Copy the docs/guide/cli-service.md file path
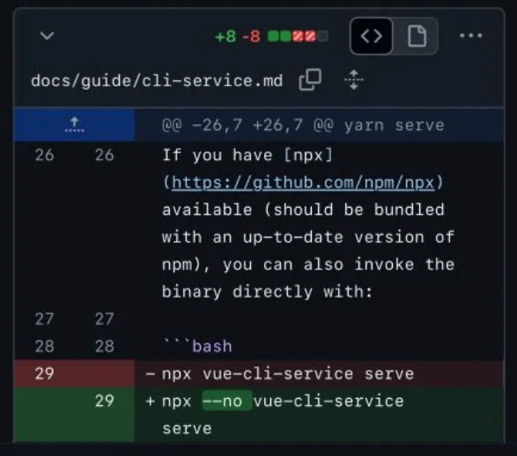Image resolution: width=517 pixels, height=456 pixels. 310,80
